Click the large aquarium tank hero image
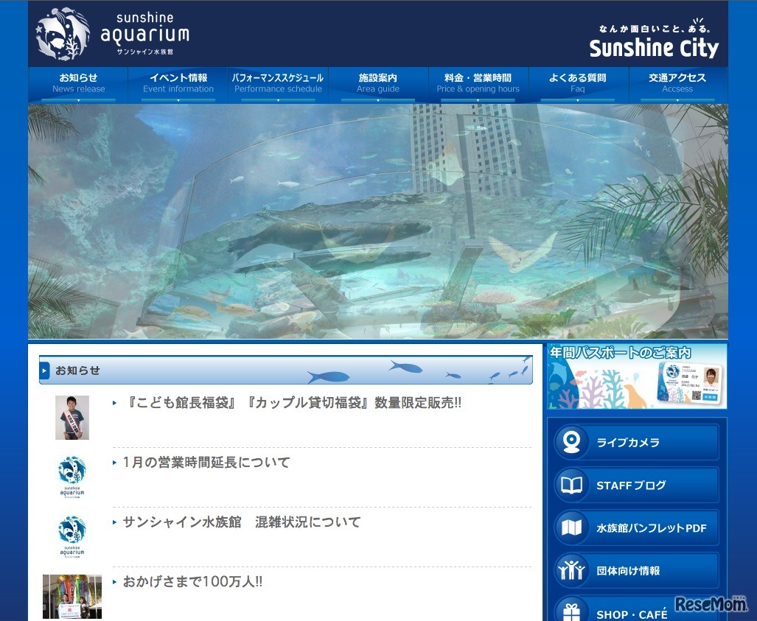 (378, 222)
